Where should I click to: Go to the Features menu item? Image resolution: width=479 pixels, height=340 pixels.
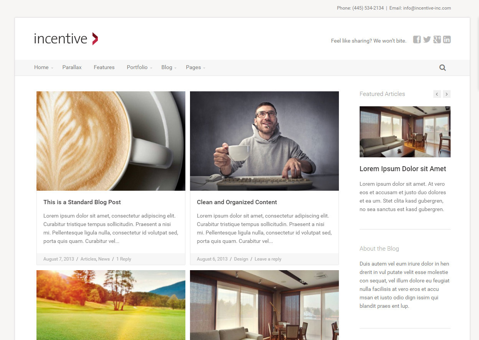(104, 68)
